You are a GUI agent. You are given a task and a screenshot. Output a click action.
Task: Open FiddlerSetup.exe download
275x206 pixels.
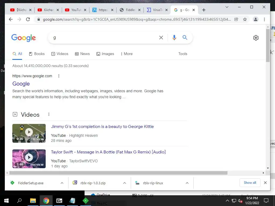pyautogui.click(x=31, y=183)
